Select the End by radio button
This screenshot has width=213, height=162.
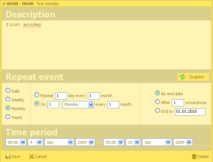(x=157, y=111)
